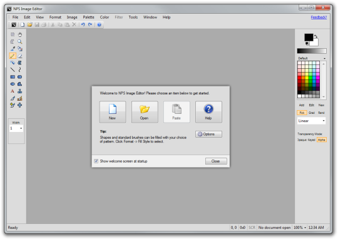This screenshot has width=338, height=239.
Task: Select the blue cross move tool
Action: coord(20,105)
